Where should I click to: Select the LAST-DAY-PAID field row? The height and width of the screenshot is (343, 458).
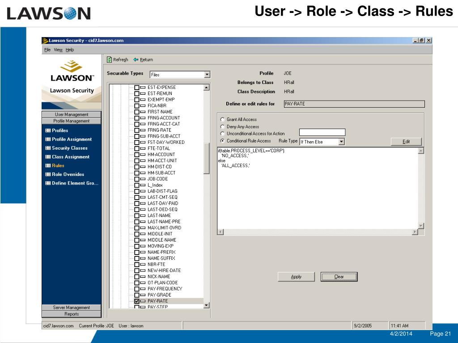163,203
